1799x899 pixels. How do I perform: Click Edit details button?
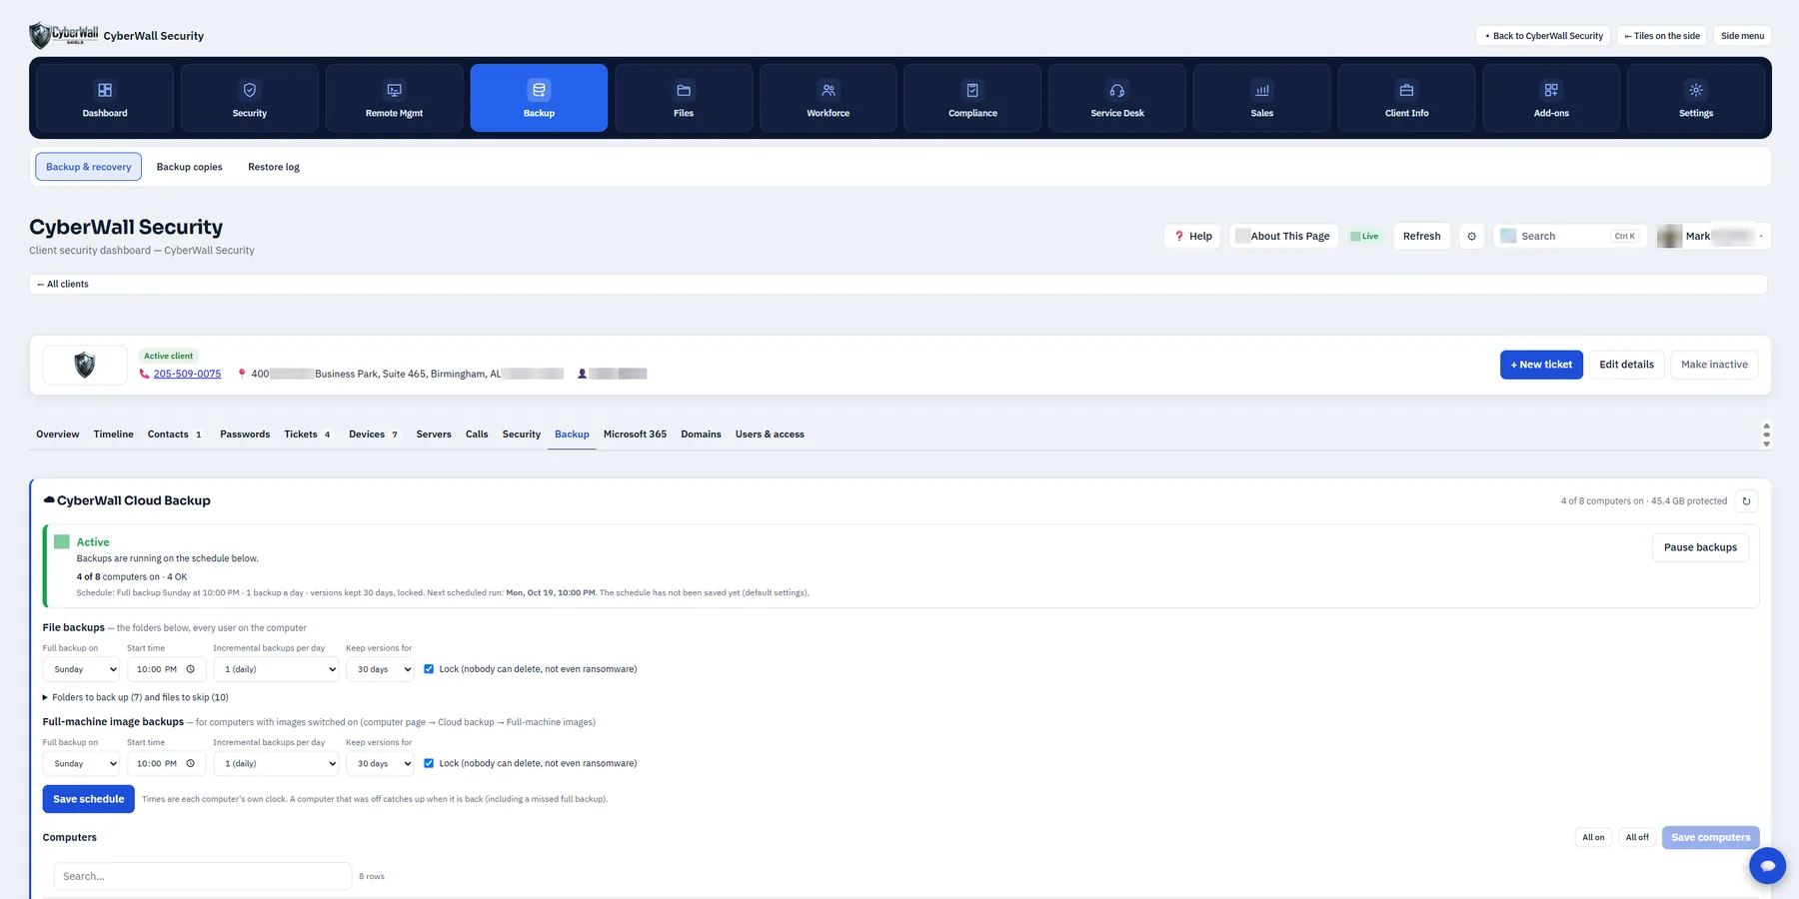click(1626, 365)
